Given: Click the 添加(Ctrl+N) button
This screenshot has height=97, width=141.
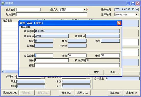Looking at the screenshot, I should [10, 93].
